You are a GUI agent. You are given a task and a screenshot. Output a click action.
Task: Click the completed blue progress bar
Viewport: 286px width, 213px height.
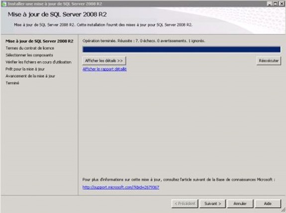click(x=182, y=50)
